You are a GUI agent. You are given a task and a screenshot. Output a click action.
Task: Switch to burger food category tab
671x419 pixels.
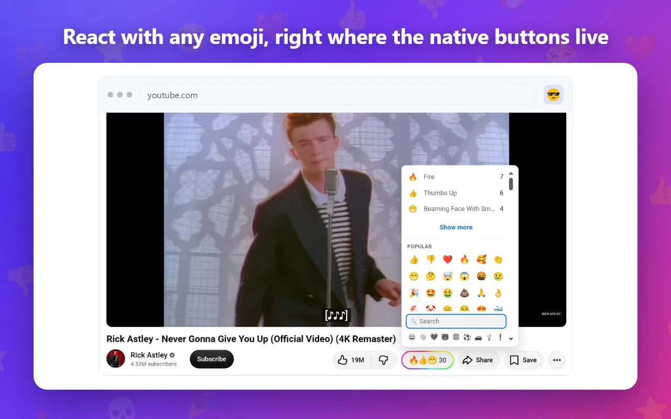[456, 337]
